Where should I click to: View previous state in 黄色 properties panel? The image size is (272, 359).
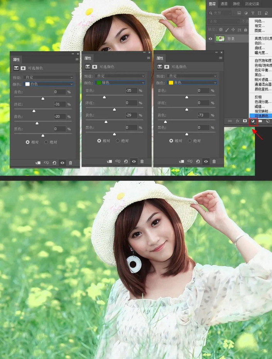pyautogui.click(x=190, y=161)
